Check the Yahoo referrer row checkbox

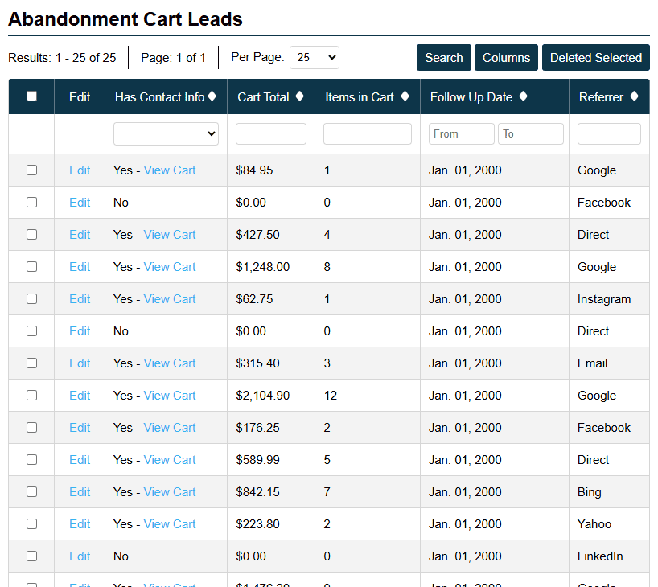click(31, 523)
